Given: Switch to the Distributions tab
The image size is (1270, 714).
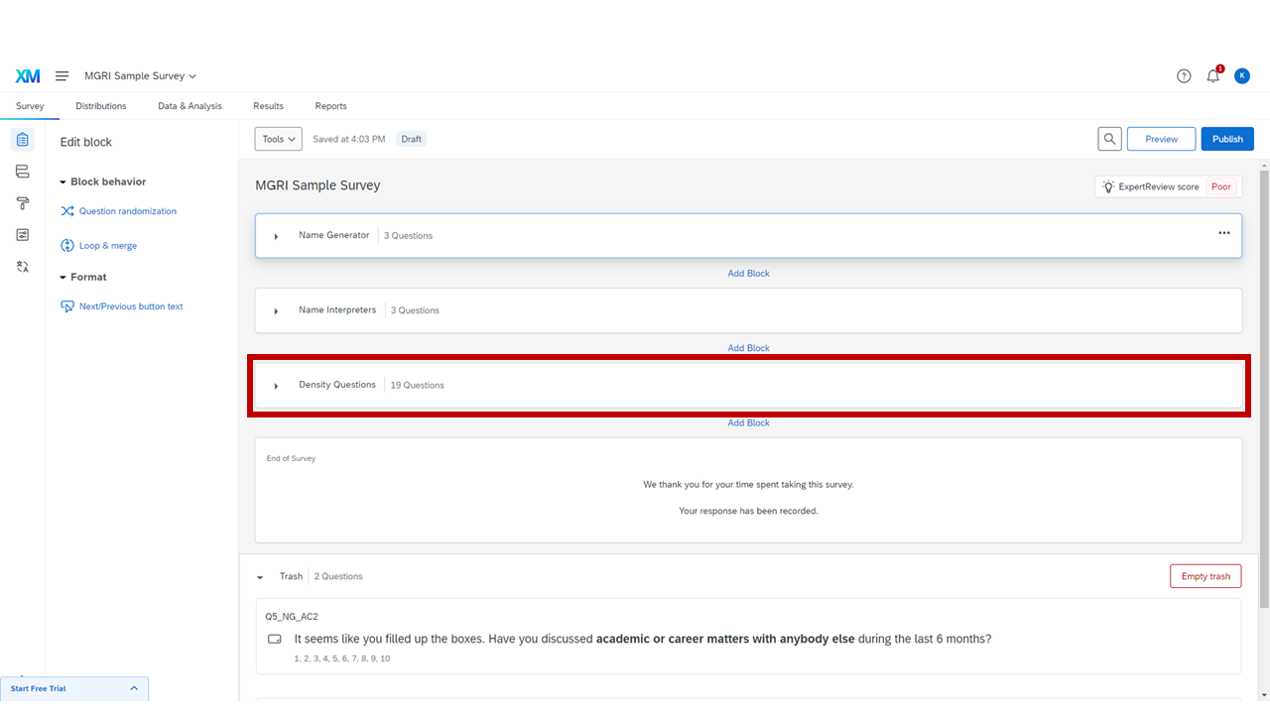Looking at the screenshot, I should point(101,106).
